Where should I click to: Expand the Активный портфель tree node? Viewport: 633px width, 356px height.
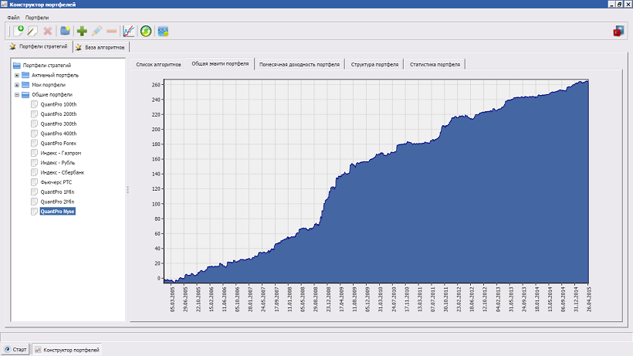17,75
